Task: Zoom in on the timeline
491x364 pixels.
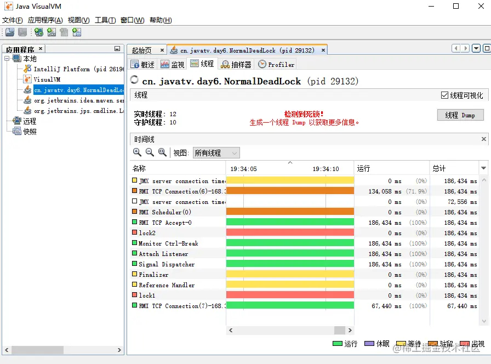Action: (x=137, y=152)
